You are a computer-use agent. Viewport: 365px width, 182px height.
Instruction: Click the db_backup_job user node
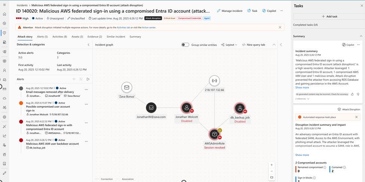point(240,109)
